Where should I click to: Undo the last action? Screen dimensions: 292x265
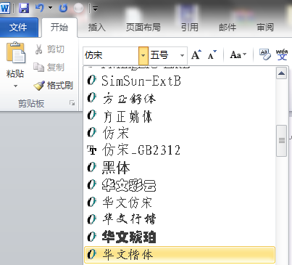pos(40,8)
